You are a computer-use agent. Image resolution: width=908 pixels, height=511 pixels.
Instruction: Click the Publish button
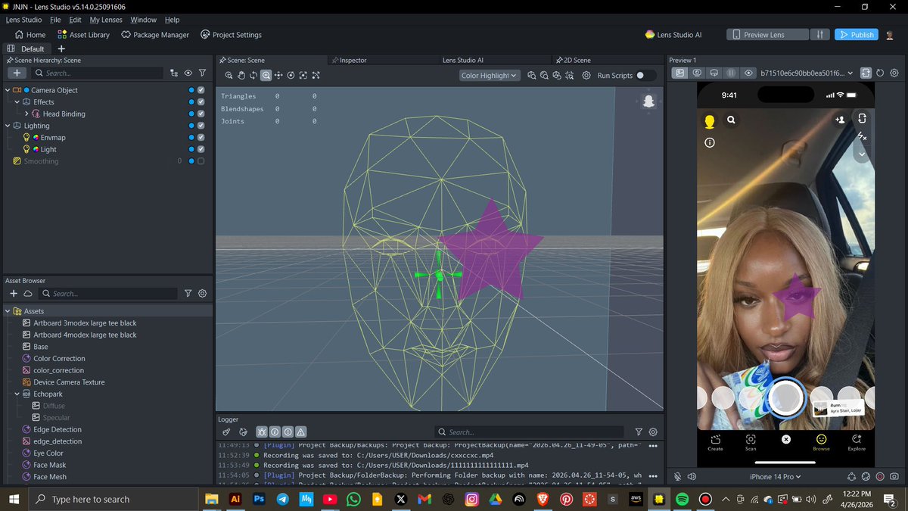pyautogui.click(x=857, y=35)
